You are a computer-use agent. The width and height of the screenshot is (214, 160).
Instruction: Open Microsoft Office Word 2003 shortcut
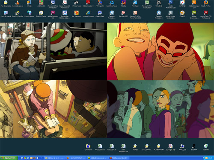(53, 4)
